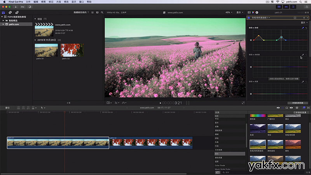The image size is (311, 175).
Task: Open the titles and generators sidebar
Action: point(17,12)
